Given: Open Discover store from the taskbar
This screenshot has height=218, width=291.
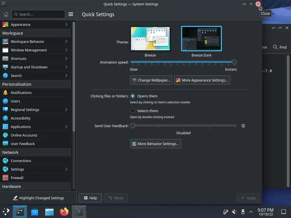Looking at the screenshot, I should point(34,212).
